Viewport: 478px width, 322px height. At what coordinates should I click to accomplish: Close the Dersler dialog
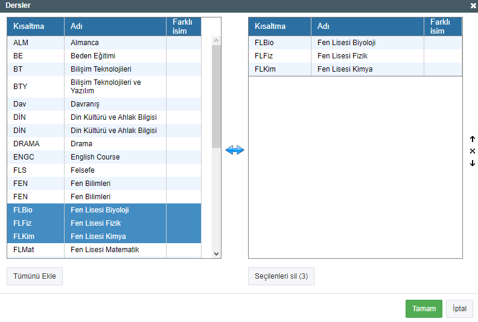[x=473, y=5]
